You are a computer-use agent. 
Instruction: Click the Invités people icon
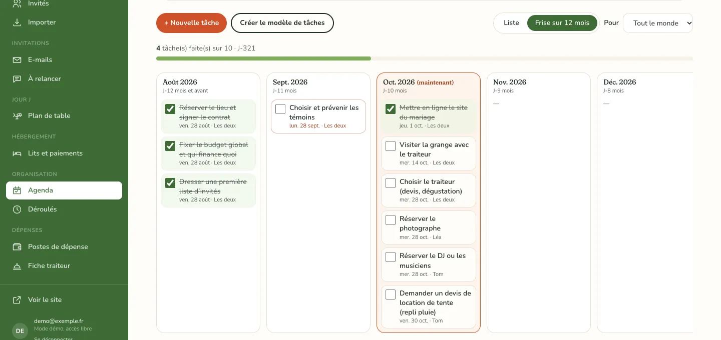tap(17, 3)
